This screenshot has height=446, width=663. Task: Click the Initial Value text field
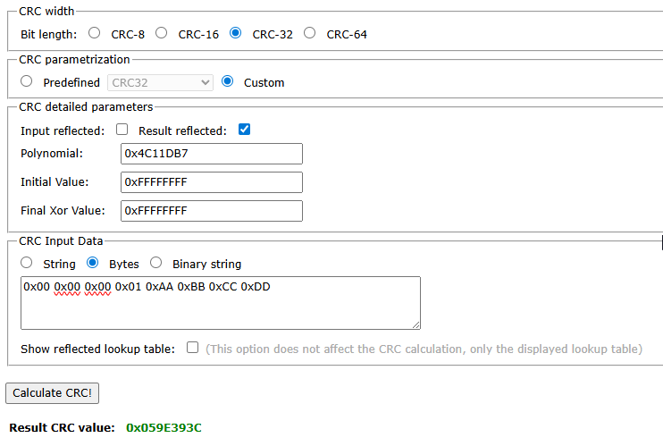pos(211,182)
